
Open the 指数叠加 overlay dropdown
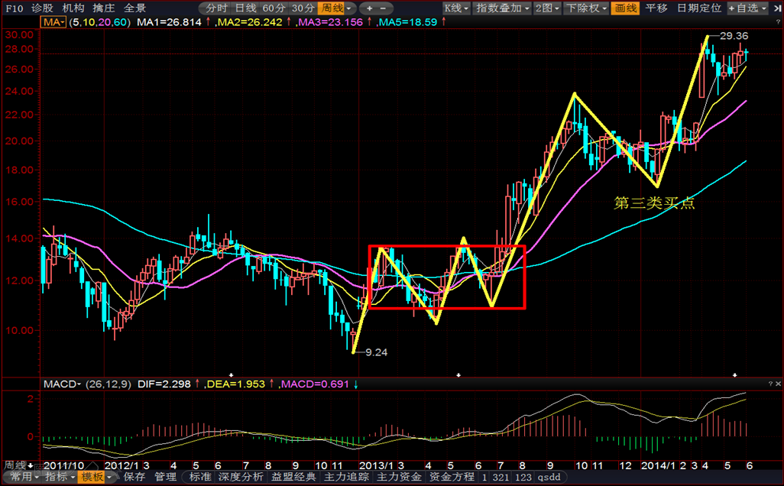click(x=503, y=8)
